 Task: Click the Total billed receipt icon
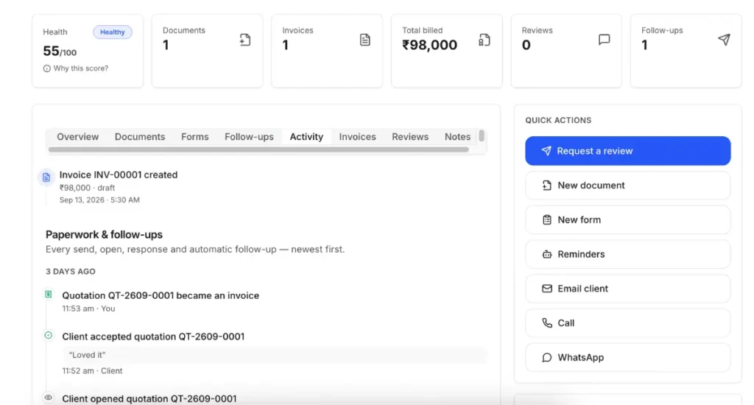pyautogui.click(x=485, y=40)
